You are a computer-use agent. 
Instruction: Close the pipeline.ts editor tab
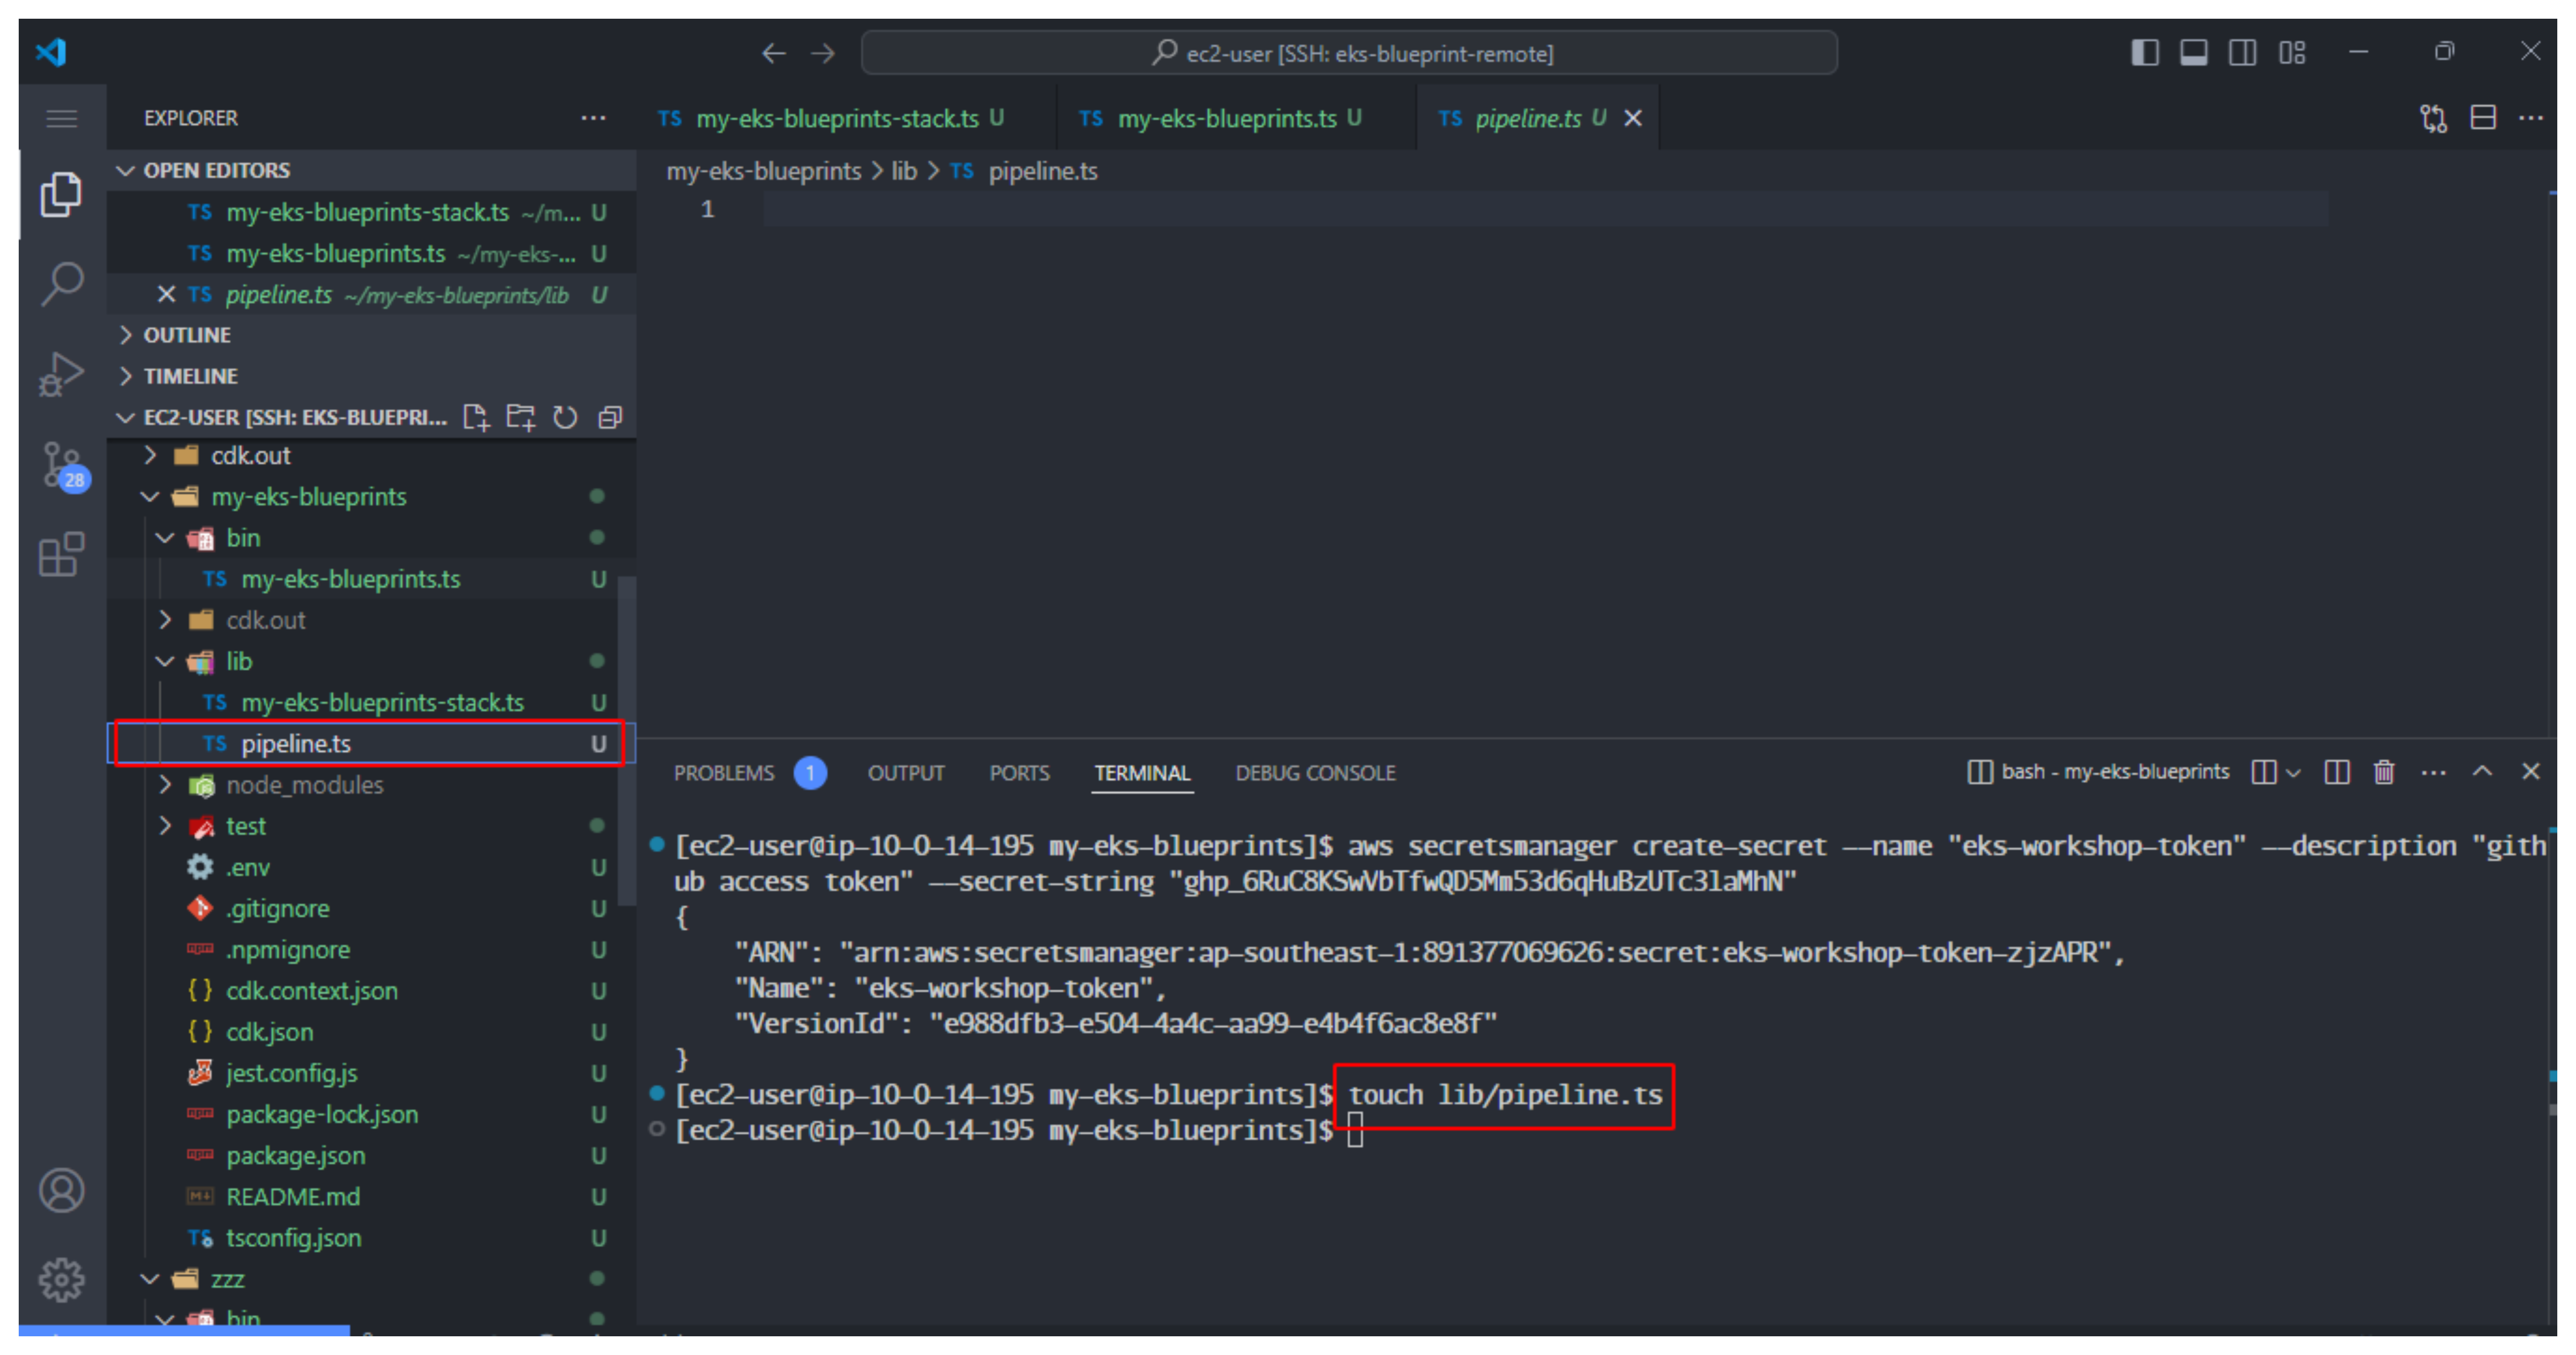1633,119
